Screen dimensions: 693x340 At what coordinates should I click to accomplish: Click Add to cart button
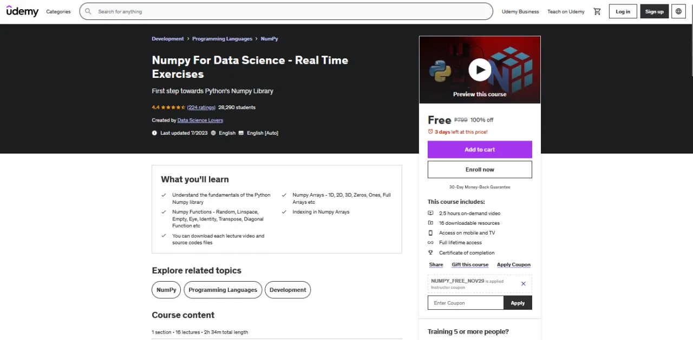[480, 150]
